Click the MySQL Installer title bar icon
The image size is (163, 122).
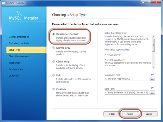(x=4, y=3)
